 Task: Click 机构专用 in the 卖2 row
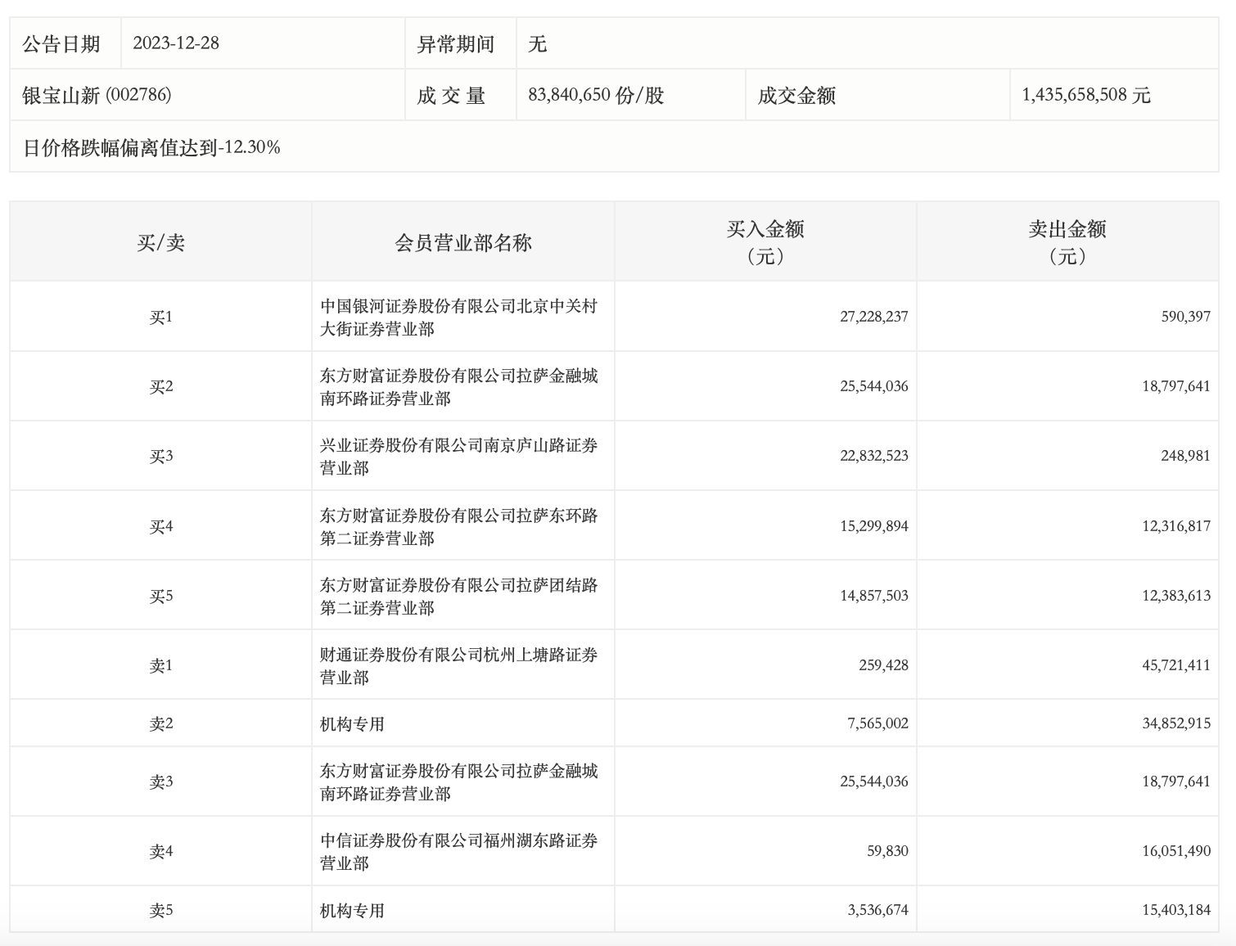pyautogui.click(x=352, y=723)
